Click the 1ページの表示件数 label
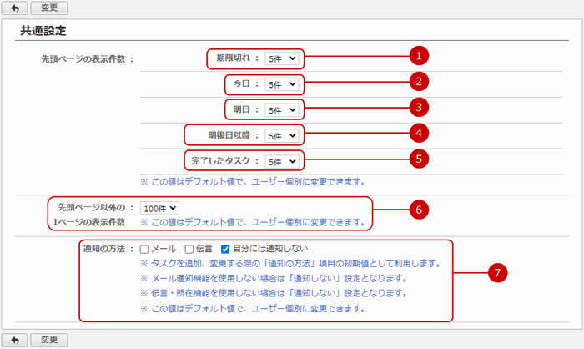The height and width of the screenshot is (349, 584). [x=89, y=222]
